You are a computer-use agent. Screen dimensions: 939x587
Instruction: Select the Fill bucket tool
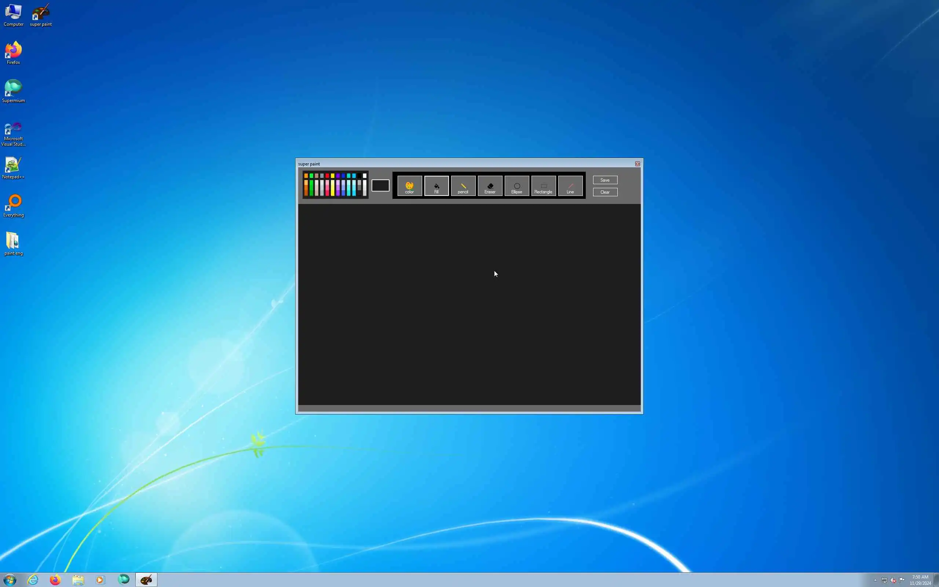click(x=436, y=186)
